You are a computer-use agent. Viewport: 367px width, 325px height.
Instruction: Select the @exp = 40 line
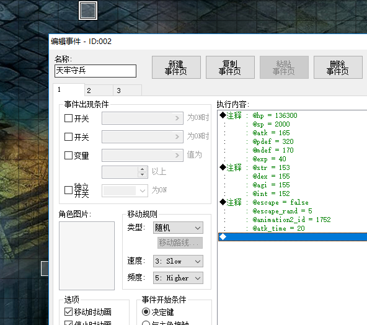[x=293, y=159]
